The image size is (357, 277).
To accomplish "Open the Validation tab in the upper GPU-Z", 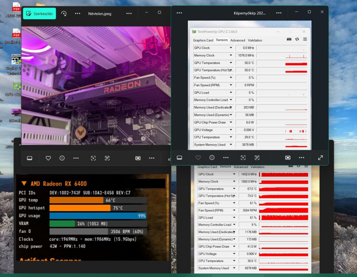I will pos(255,40).
